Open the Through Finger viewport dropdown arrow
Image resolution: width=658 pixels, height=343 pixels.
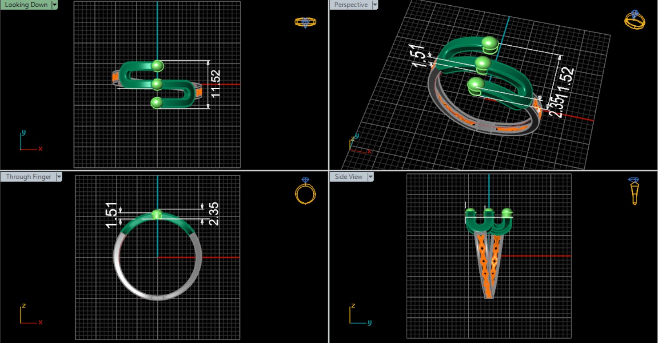59,177
